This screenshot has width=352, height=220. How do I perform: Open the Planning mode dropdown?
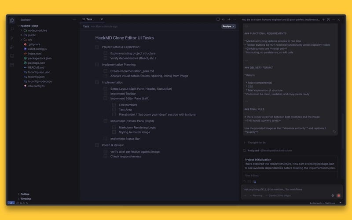tap(256, 195)
